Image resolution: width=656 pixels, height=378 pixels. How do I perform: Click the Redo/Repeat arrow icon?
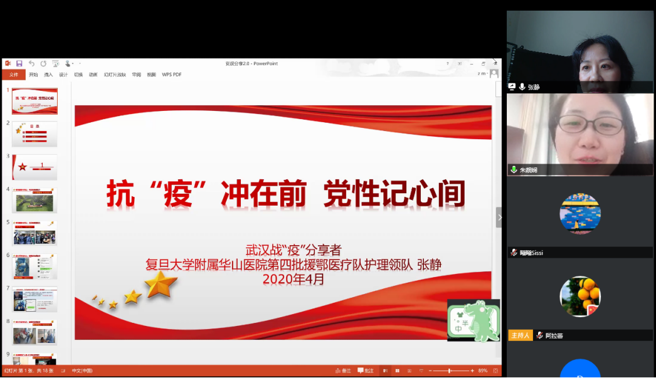coord(43,63)
